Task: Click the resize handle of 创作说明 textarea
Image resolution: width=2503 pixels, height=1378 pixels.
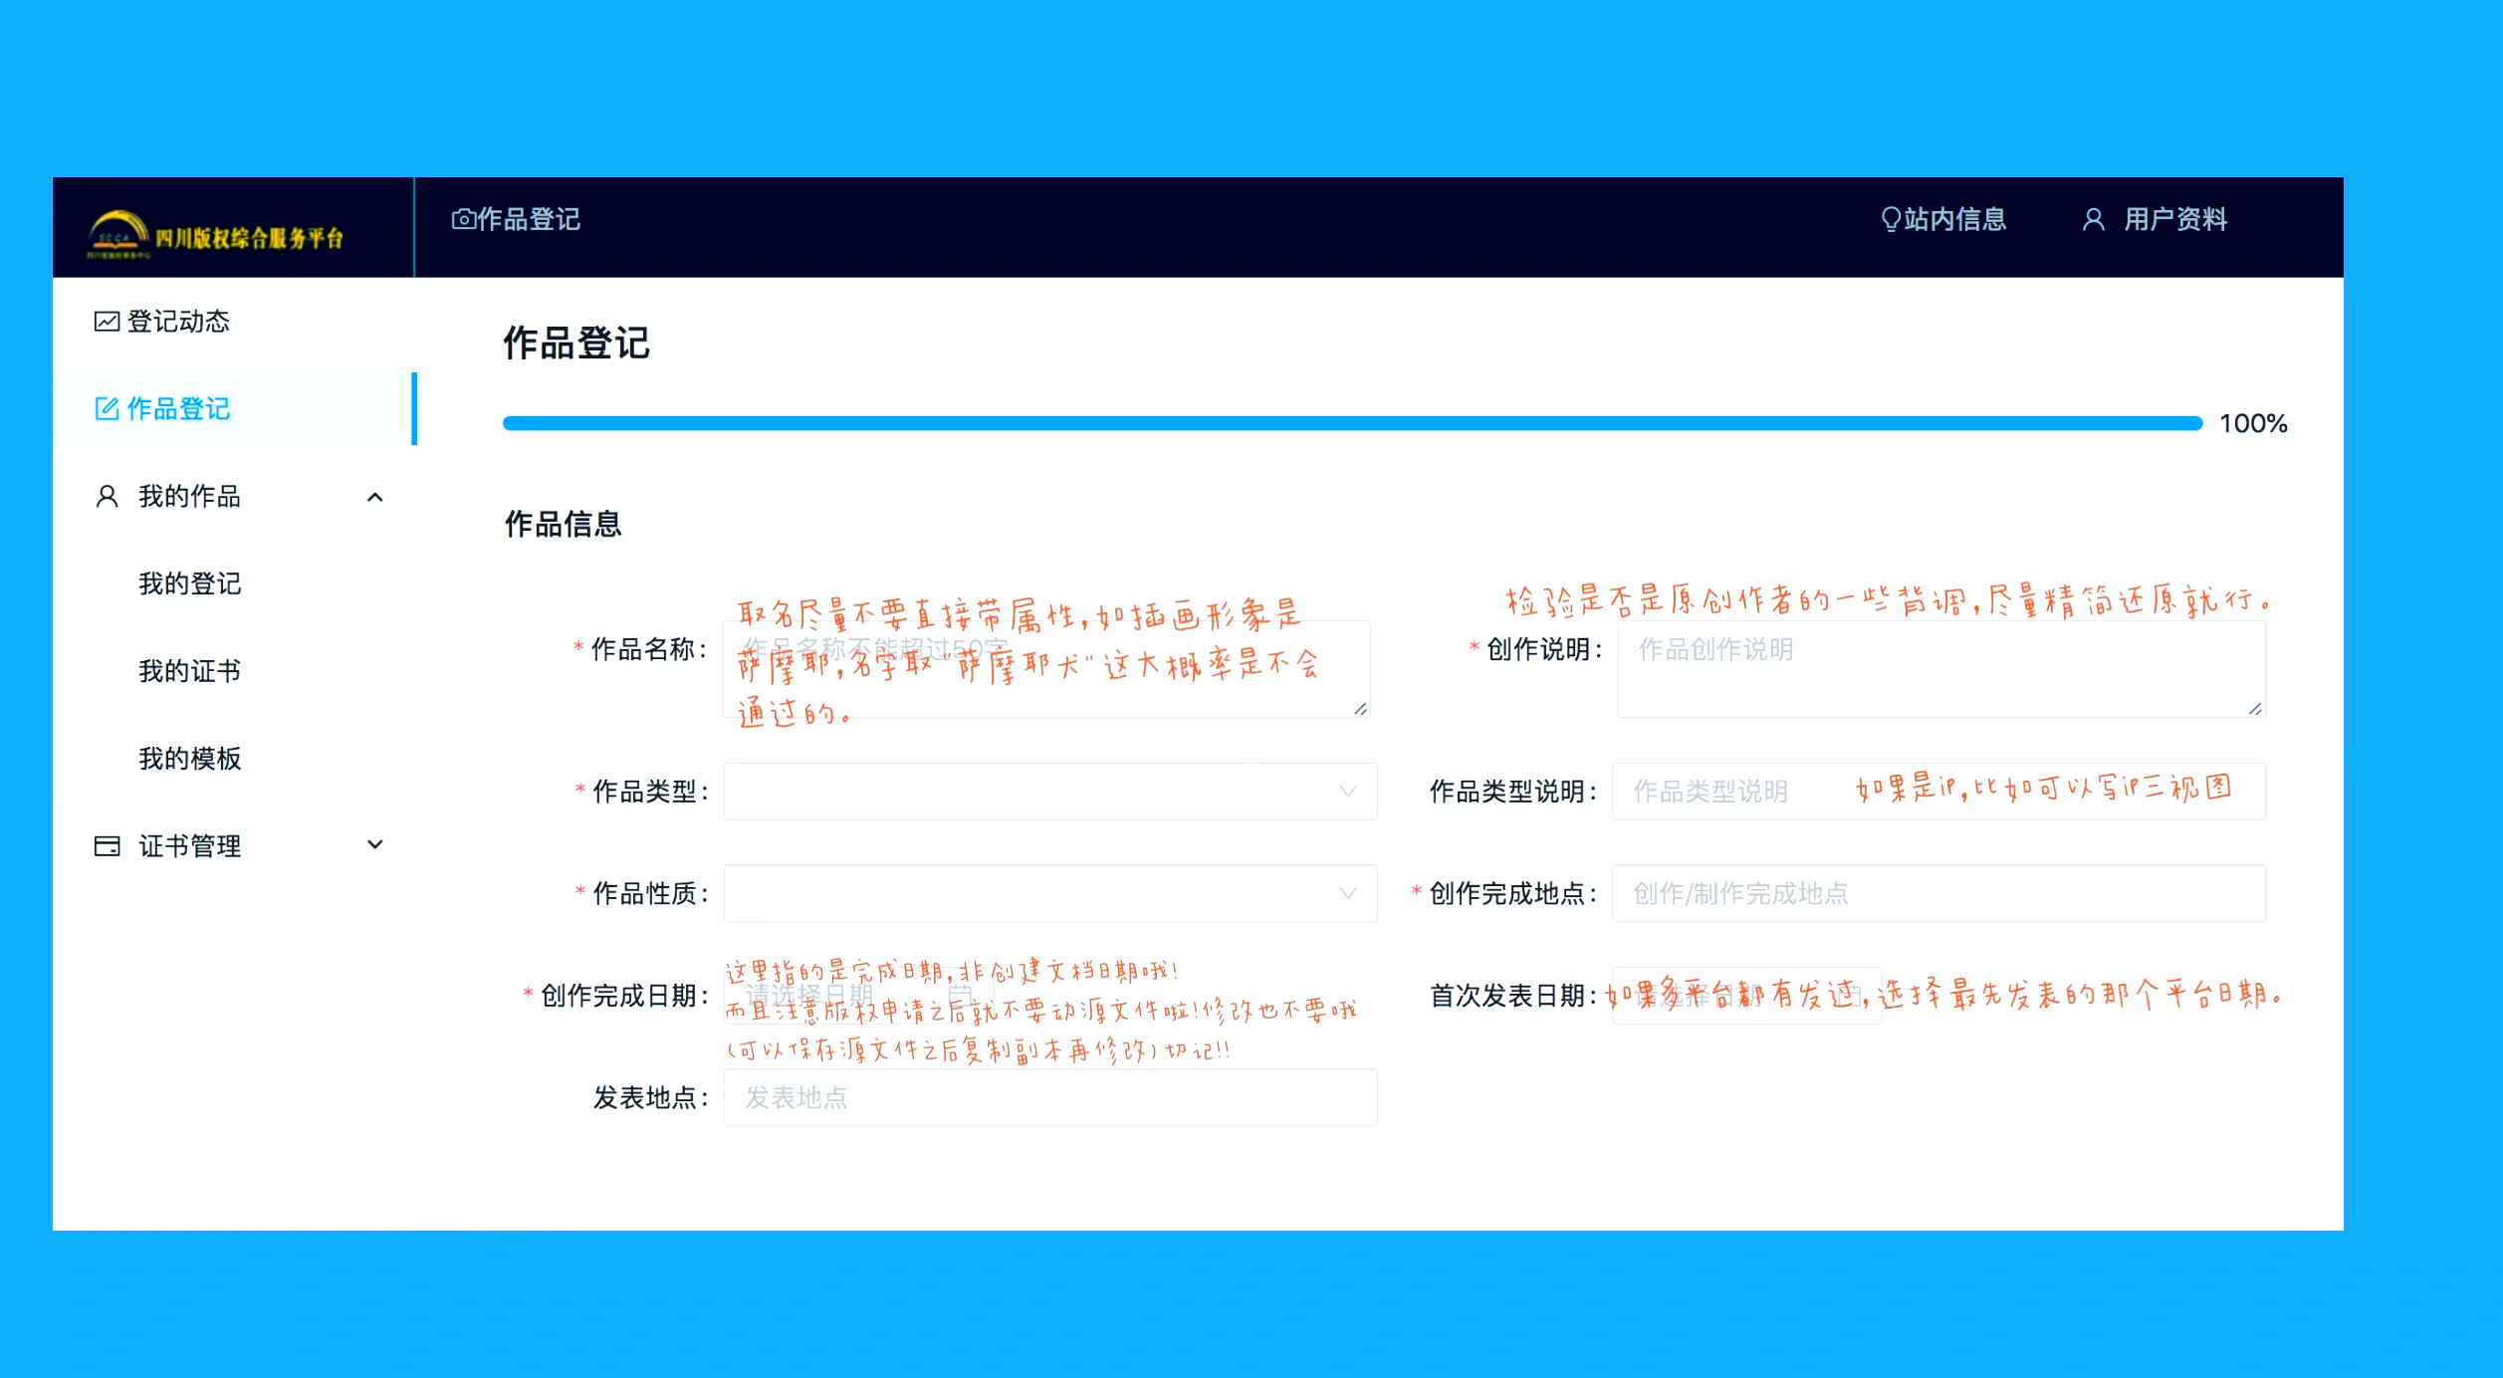Action: tap(2256, 708)
